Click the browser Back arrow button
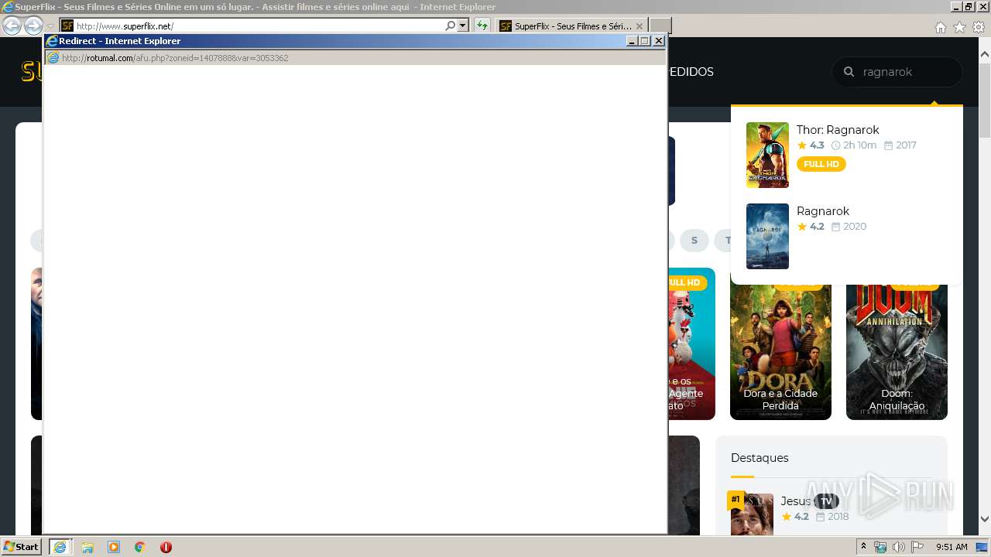991x557 pixels. (12, 26)
